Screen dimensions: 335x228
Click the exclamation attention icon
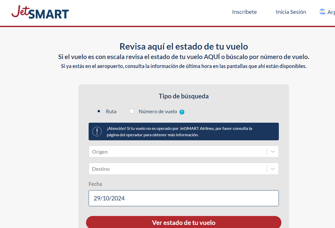[x=97, y=131]
